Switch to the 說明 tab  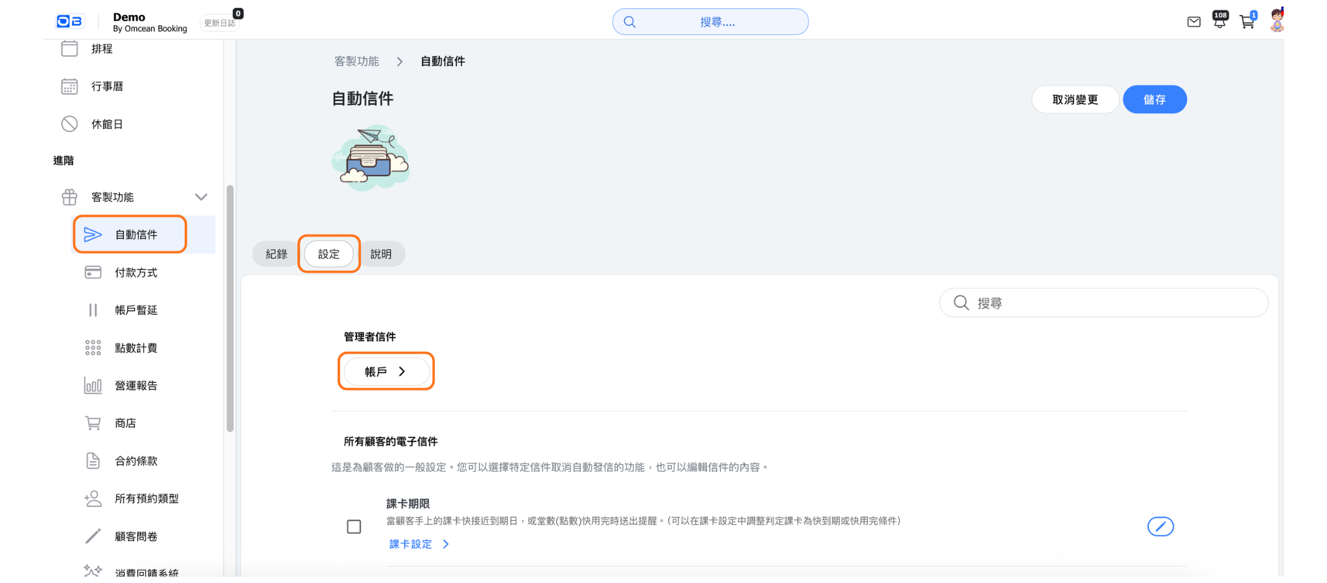[x=381, y=254]
